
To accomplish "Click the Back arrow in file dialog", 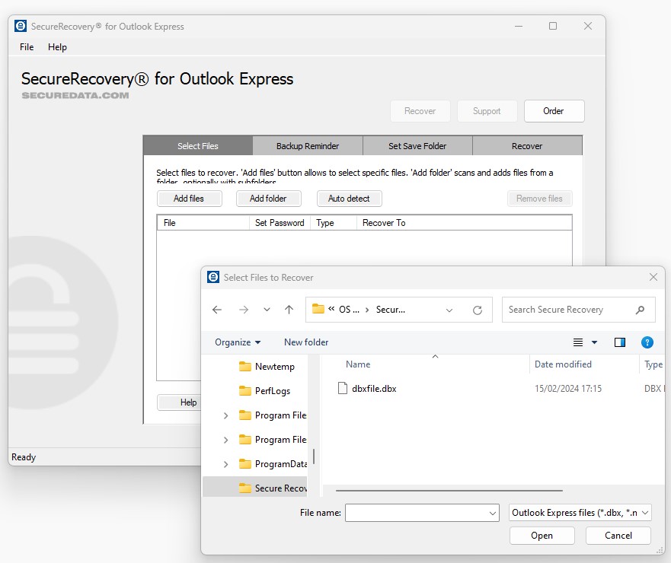I will point(217,310).
